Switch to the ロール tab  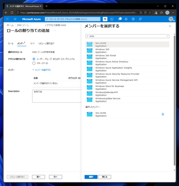point(11,44)
